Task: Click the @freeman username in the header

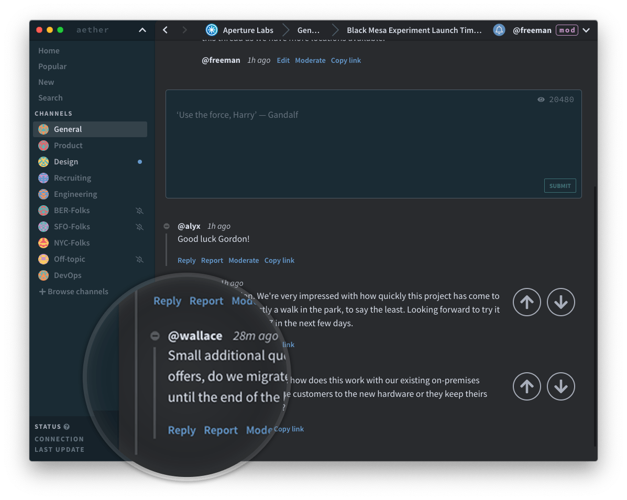Action: (532, 30)
